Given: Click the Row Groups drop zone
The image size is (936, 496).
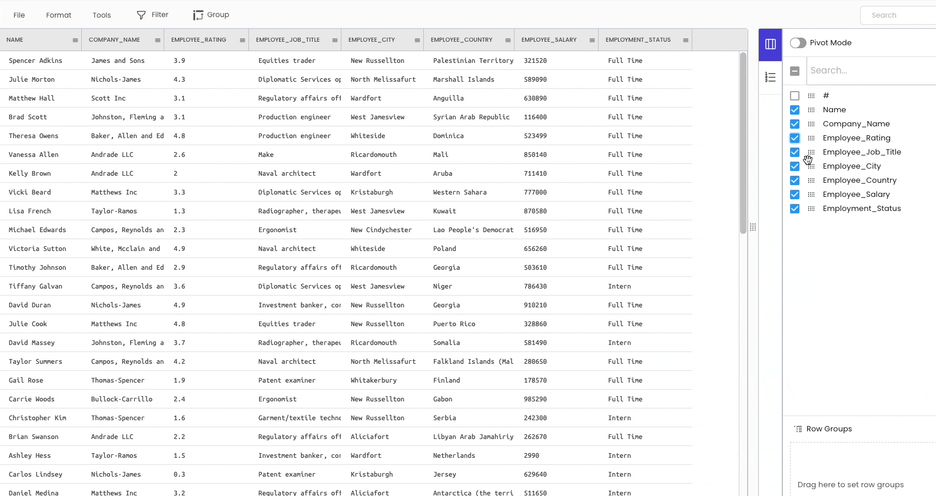Looking at the screenshot, I should click(x=863, y=469).
